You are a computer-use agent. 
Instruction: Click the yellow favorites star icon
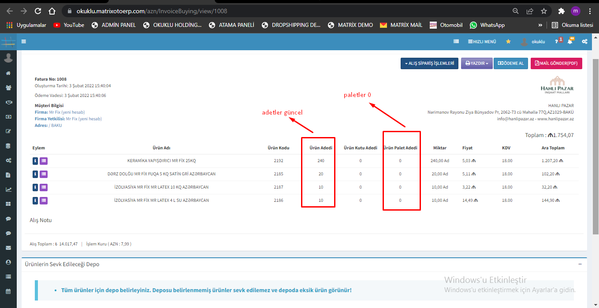pyautogui.click(x=508, y=41)
